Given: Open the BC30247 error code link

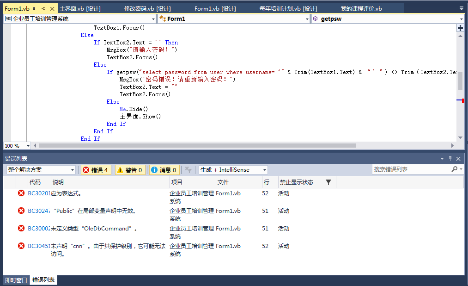Looking at the screenshot, I should [39, 211].
